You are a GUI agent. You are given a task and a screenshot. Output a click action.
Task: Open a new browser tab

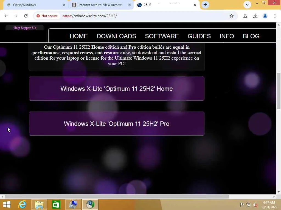(x=205, y=5)
